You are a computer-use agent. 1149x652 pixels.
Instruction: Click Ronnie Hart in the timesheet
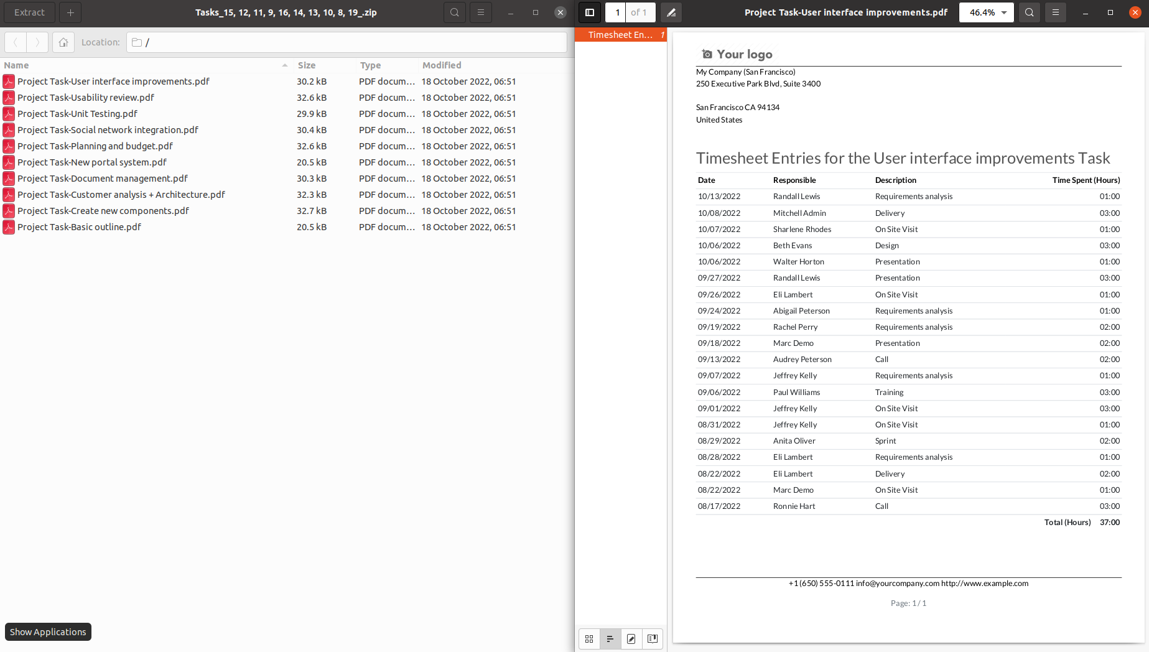pyautogui.click(x=794, y=506)
